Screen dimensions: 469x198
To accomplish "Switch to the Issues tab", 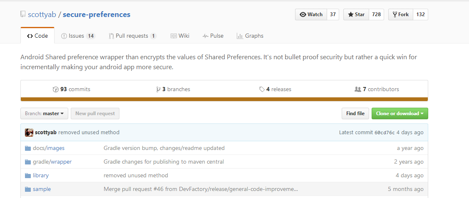I will coord(78,36).
